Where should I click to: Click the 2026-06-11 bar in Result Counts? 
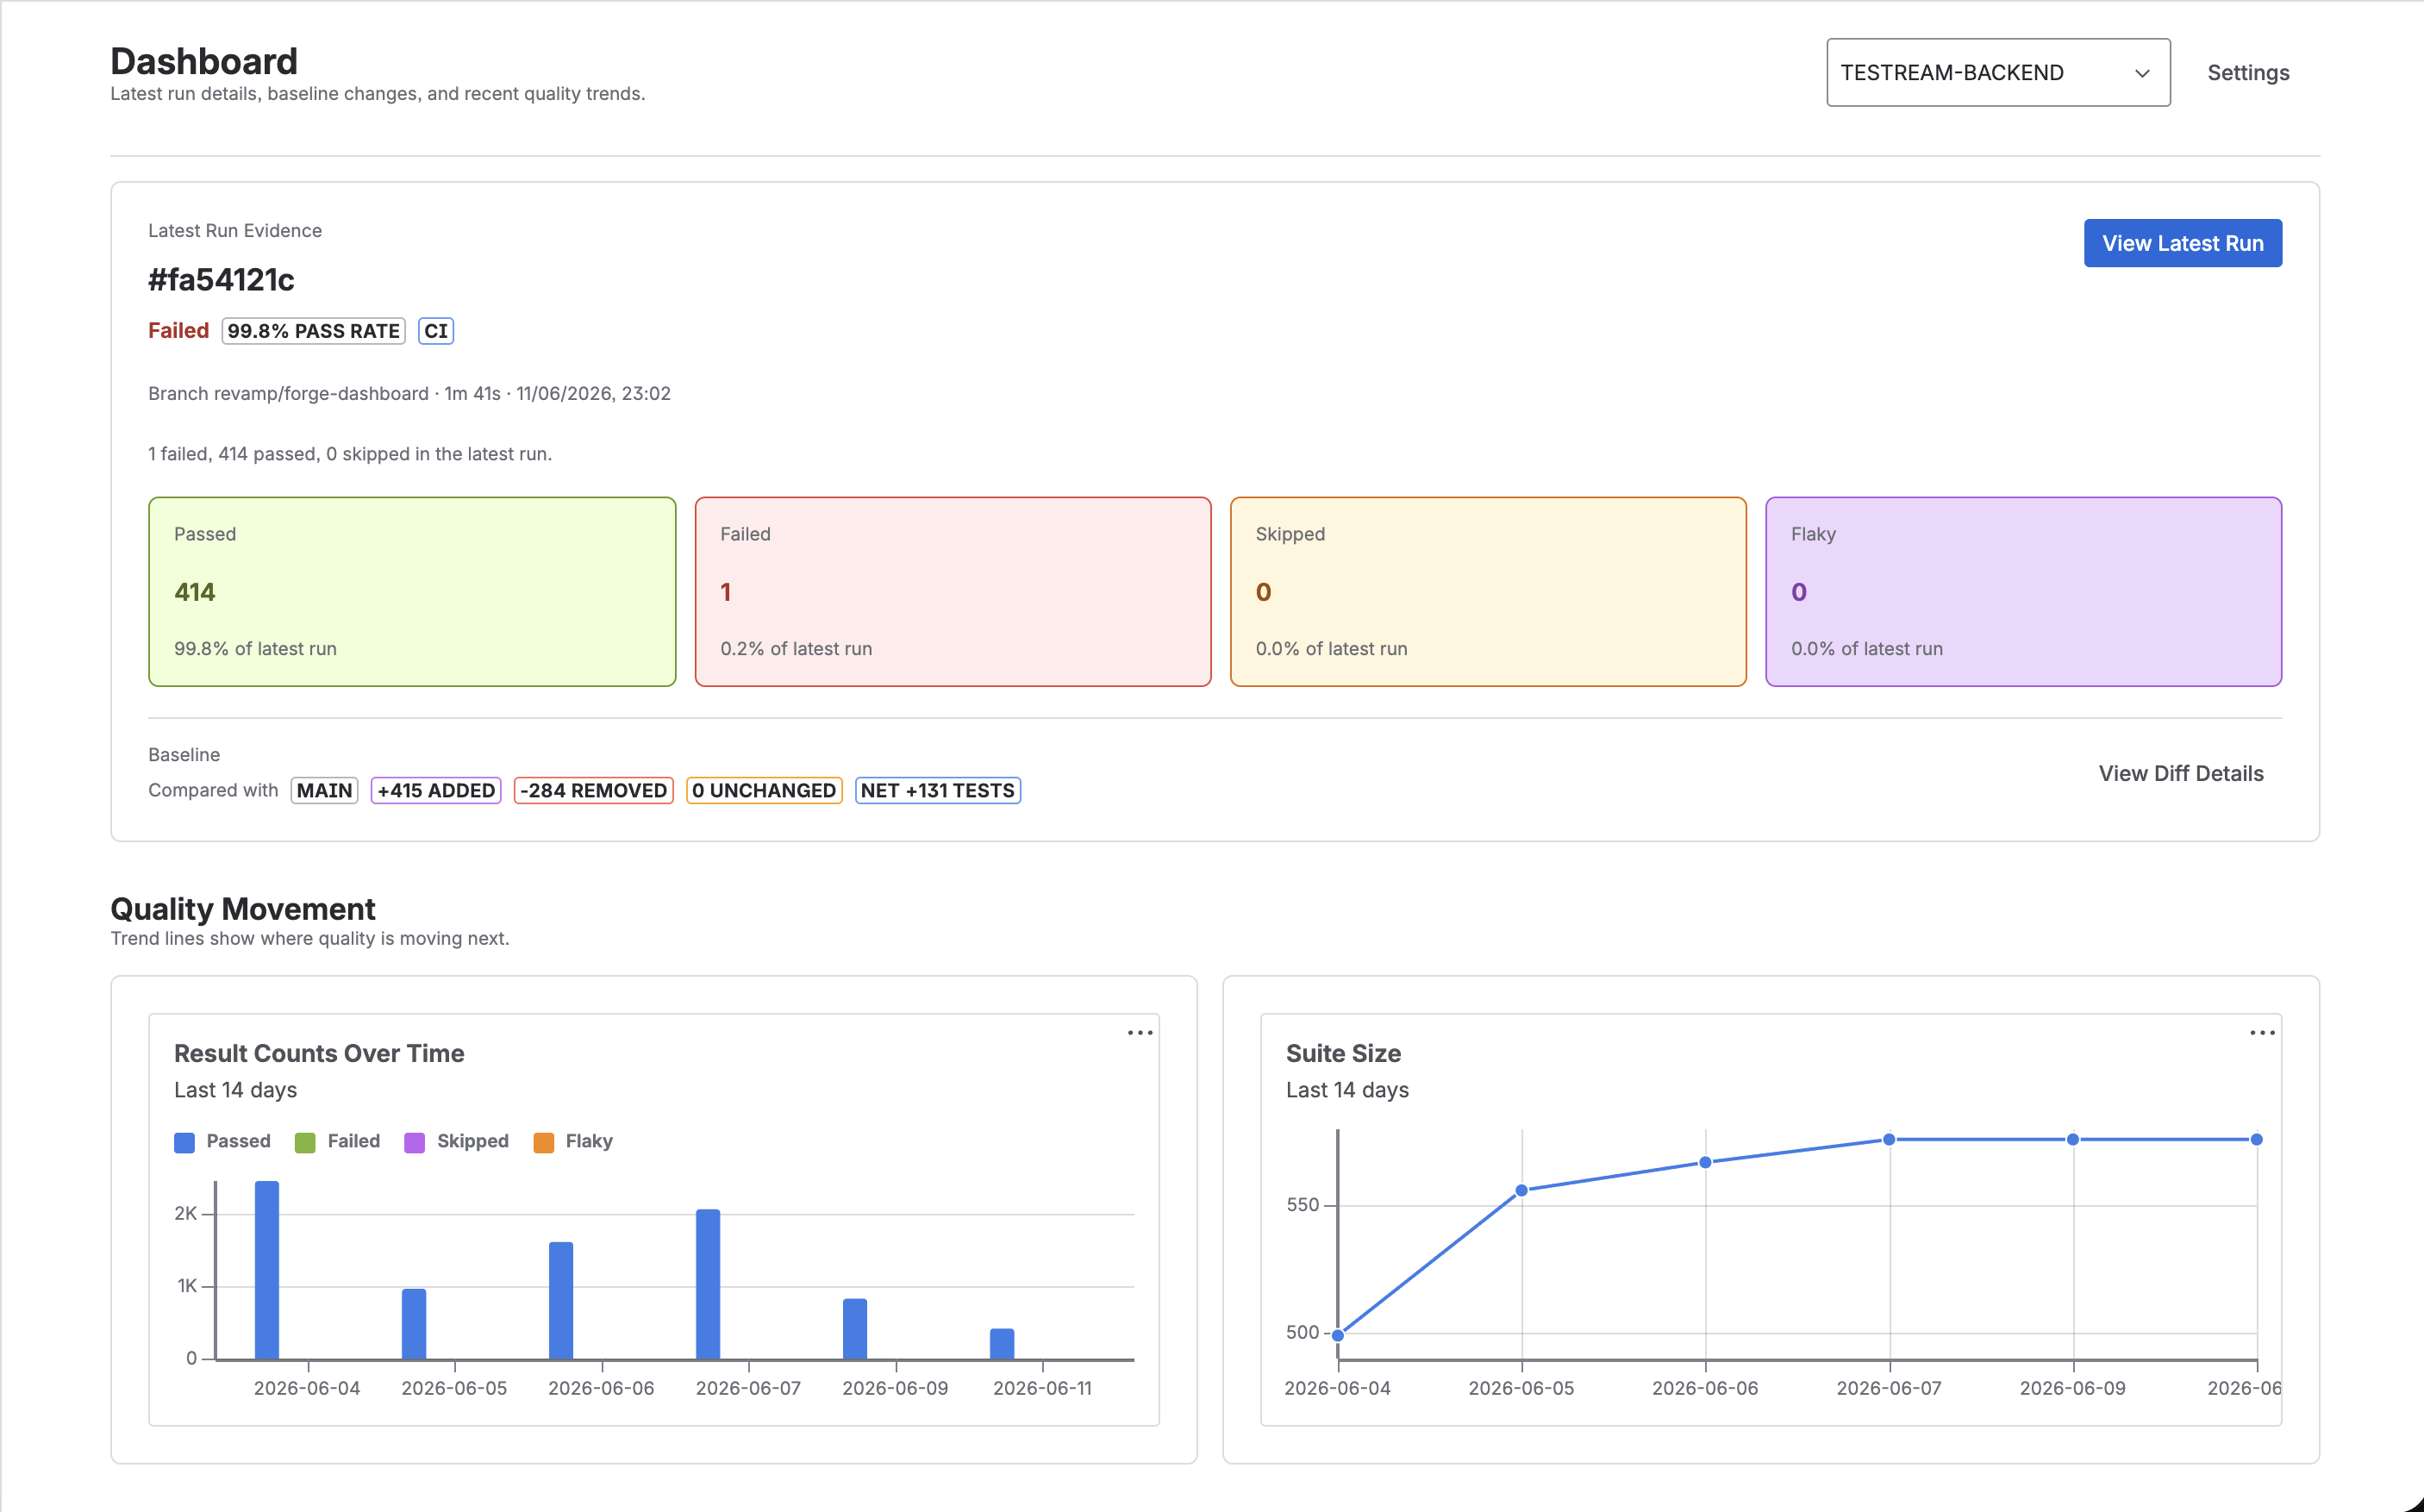[1002, 1344]
